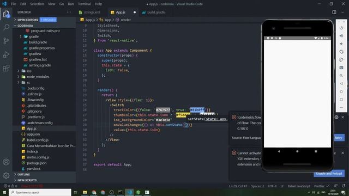Open the Selection menu
Image resolution: width=349 pixels, height=196 pixels.
pos(37,4)
